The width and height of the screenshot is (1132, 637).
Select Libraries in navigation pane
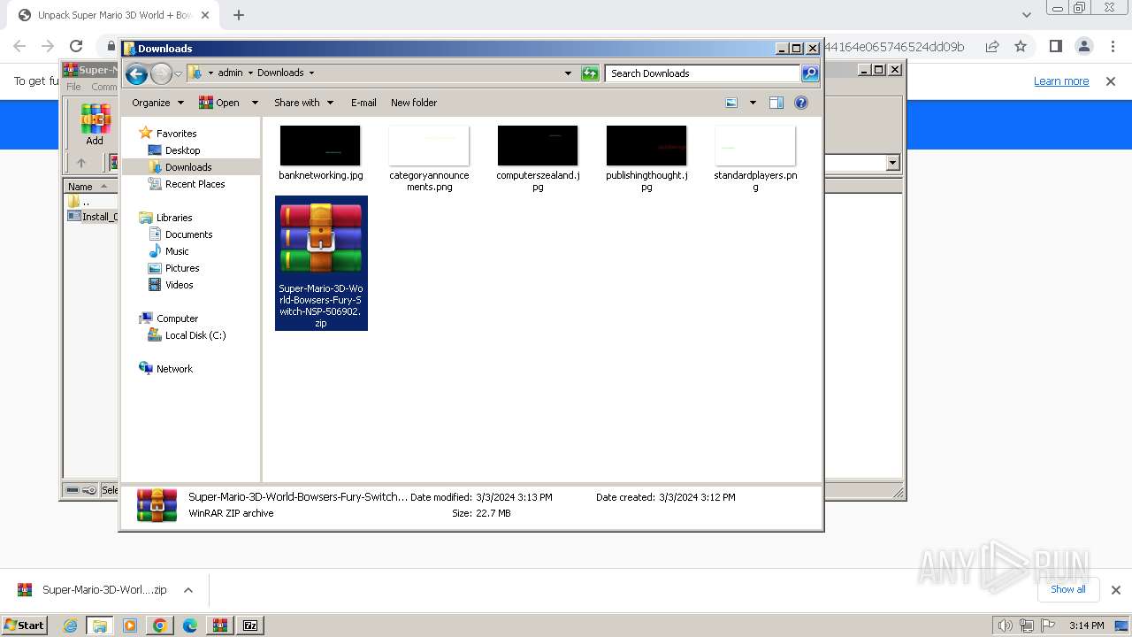coord(174,218)
